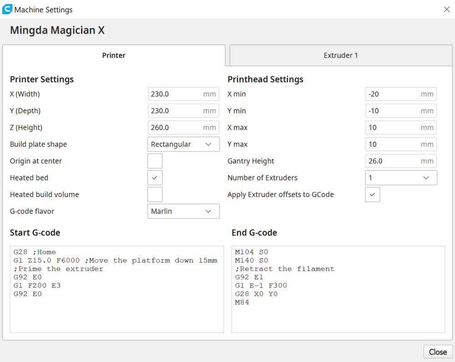
Task: Click inside the End G-code text area
Action: click(x=339, y=289)
